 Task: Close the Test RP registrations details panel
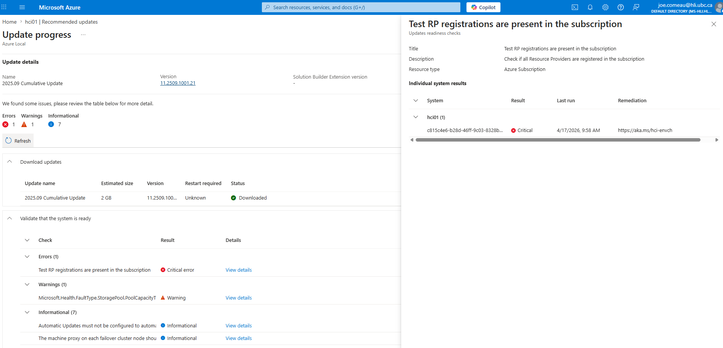[x=714, y=24]
